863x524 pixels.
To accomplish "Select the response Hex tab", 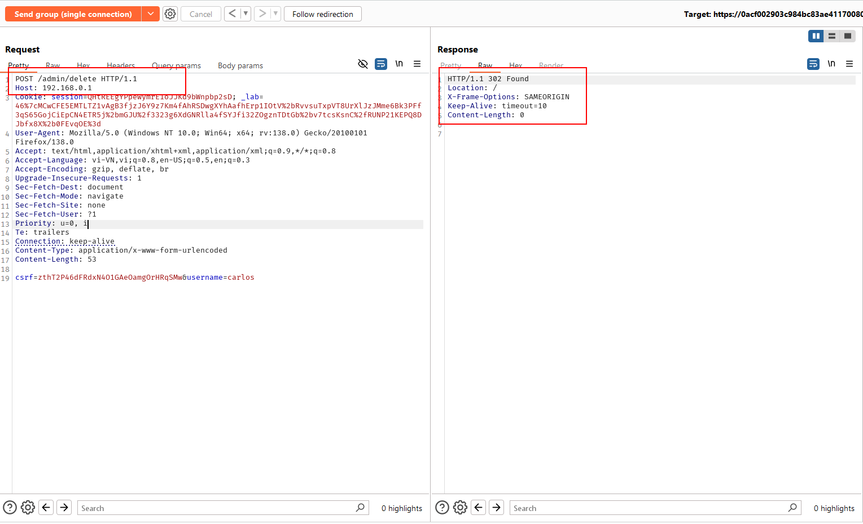I will 516,65.
